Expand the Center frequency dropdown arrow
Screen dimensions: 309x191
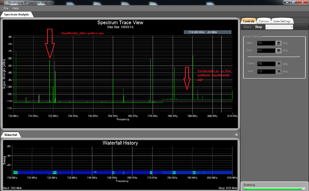click(279, 64)
